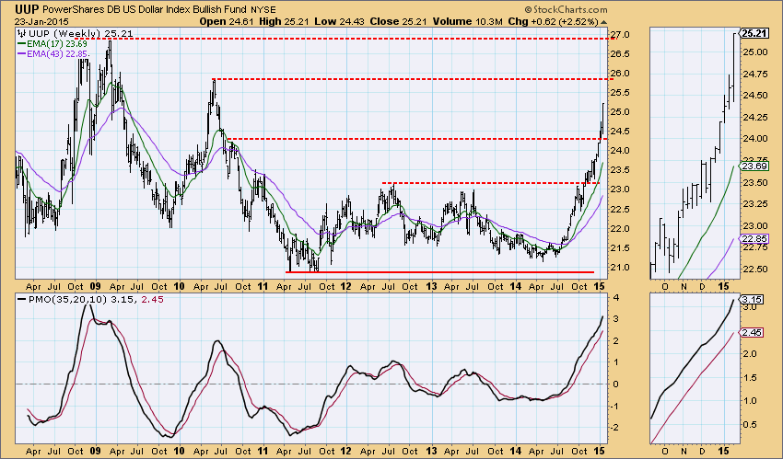Click the PMO(35,20,10) indicator label

[68, 300]
